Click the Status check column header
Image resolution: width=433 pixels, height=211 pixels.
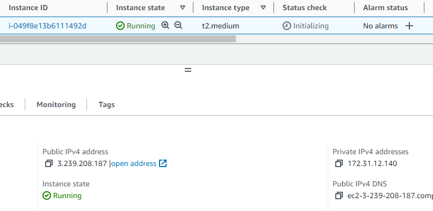tap(305, 7)
